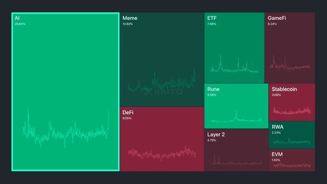Click the AI sparkline chart
Viewport: 327px width, 184px height.
click(x=65, y=128)
